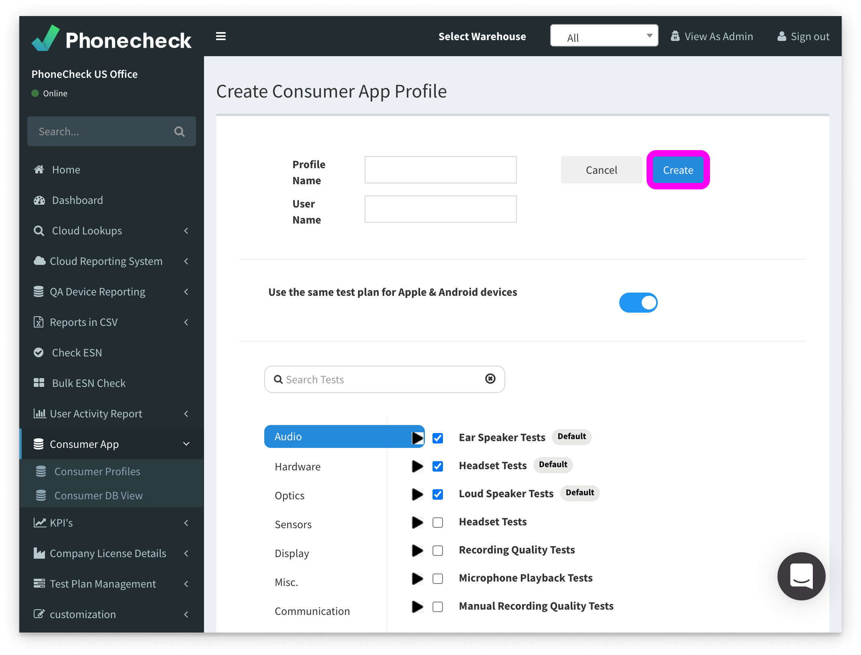Click the Home house icon

point(39,169)
